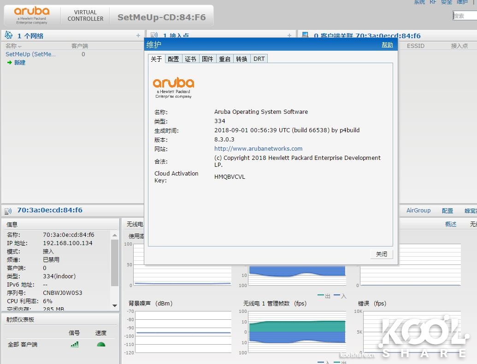Click the 射频仪表板 heading
477x364 pixels.
pos(20,320)
